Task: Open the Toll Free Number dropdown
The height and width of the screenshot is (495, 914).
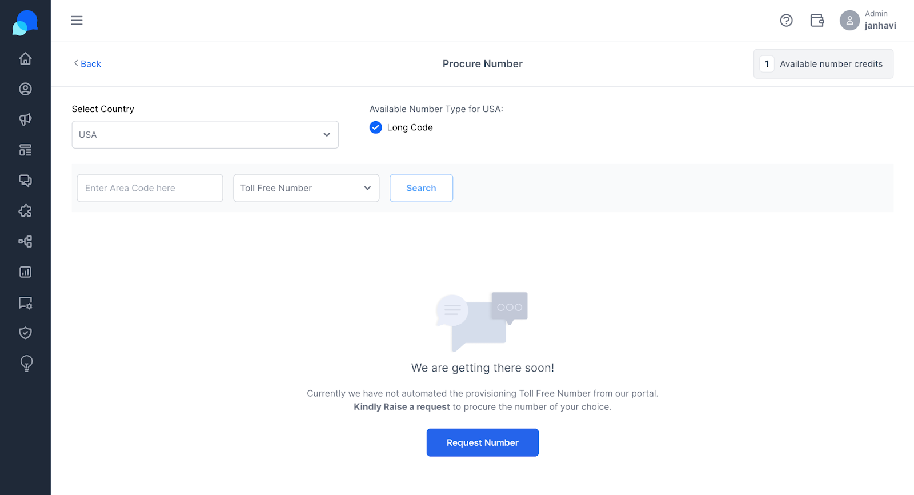Action: 306,188
